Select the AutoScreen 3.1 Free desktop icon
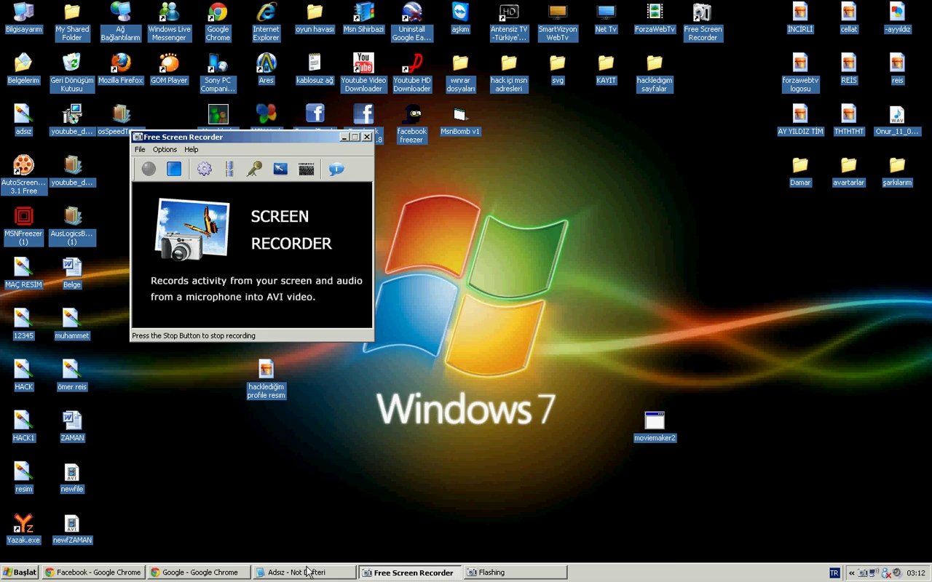The image size is (932, 582). tap(23, 175)
